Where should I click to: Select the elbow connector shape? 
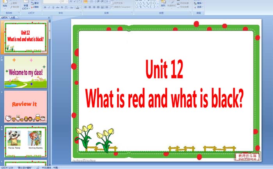(x=144, y=3)
